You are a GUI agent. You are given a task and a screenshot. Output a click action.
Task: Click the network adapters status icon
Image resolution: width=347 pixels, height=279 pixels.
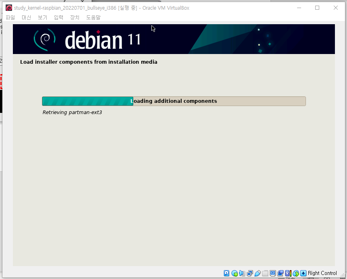pos(250,273)
